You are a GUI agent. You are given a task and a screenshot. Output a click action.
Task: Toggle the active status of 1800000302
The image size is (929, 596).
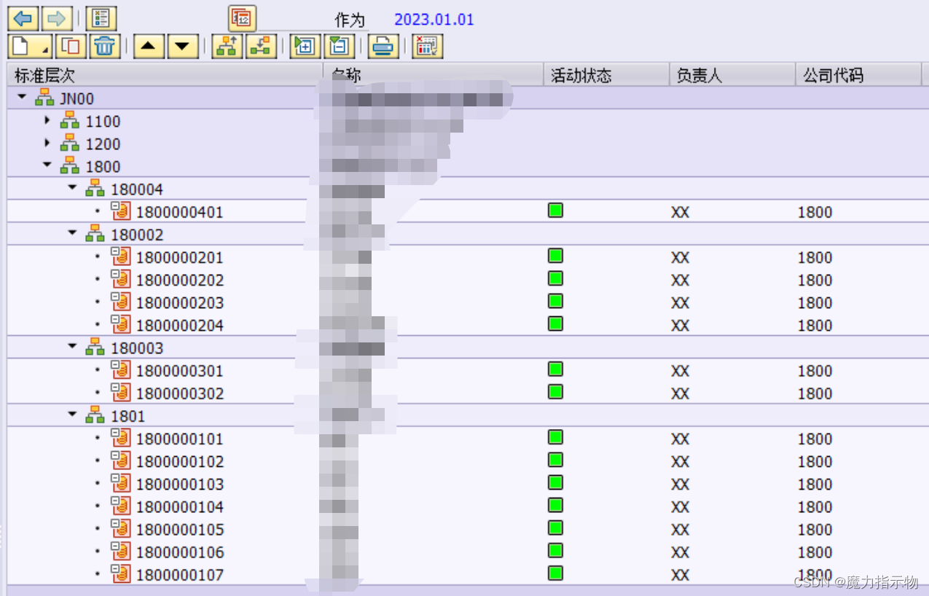[x=554, y=391]
